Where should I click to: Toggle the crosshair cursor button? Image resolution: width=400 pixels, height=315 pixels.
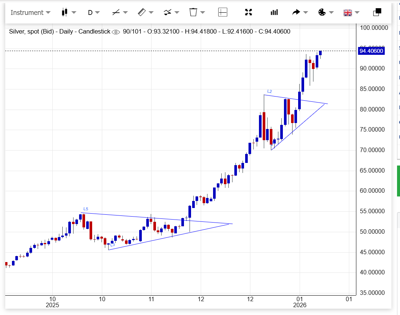[222, 12]
